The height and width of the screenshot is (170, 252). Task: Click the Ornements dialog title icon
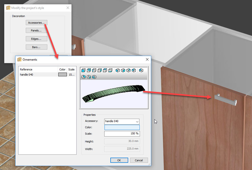click(x=19, y=59)
